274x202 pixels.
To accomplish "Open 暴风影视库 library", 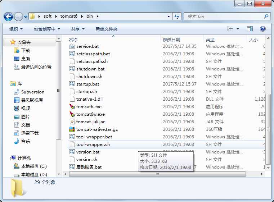I will pyautogui.click(x=32, y=100).
